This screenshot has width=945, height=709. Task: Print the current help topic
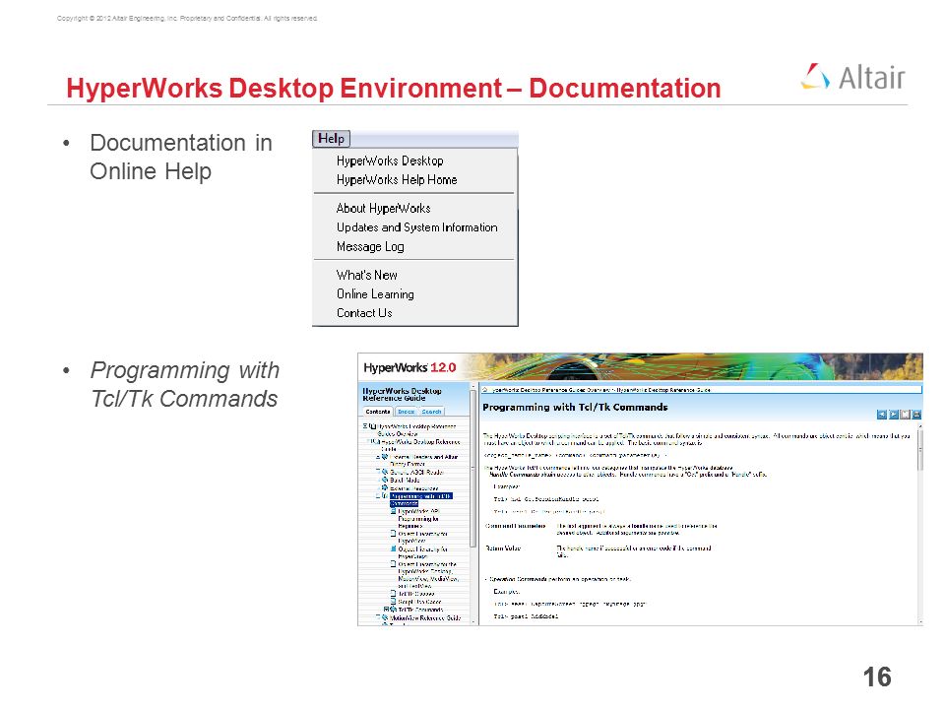pyautogui.click(x=916, y=415)
